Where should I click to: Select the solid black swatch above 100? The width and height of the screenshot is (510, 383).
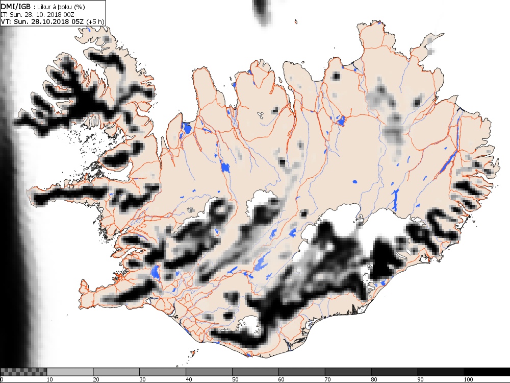pyautogui.click(x=487, y=372)
